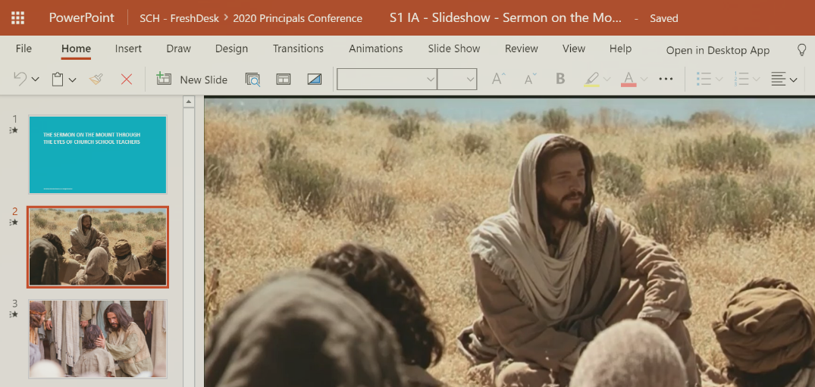Switch to the Transitions tab
The image size is (815, 387).
299,48
